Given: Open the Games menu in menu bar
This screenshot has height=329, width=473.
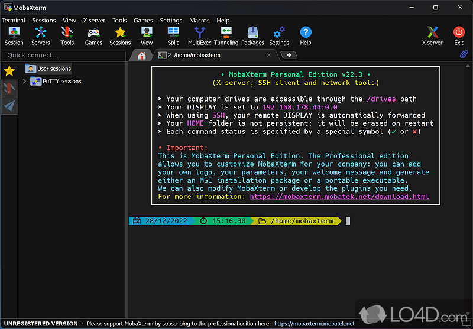Looking at the screenshot, I should tap(143, 20).
